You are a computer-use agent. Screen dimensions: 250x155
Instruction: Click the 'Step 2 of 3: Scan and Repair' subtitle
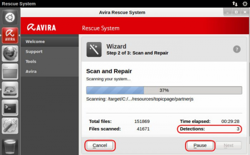click(x=137, y=53)
